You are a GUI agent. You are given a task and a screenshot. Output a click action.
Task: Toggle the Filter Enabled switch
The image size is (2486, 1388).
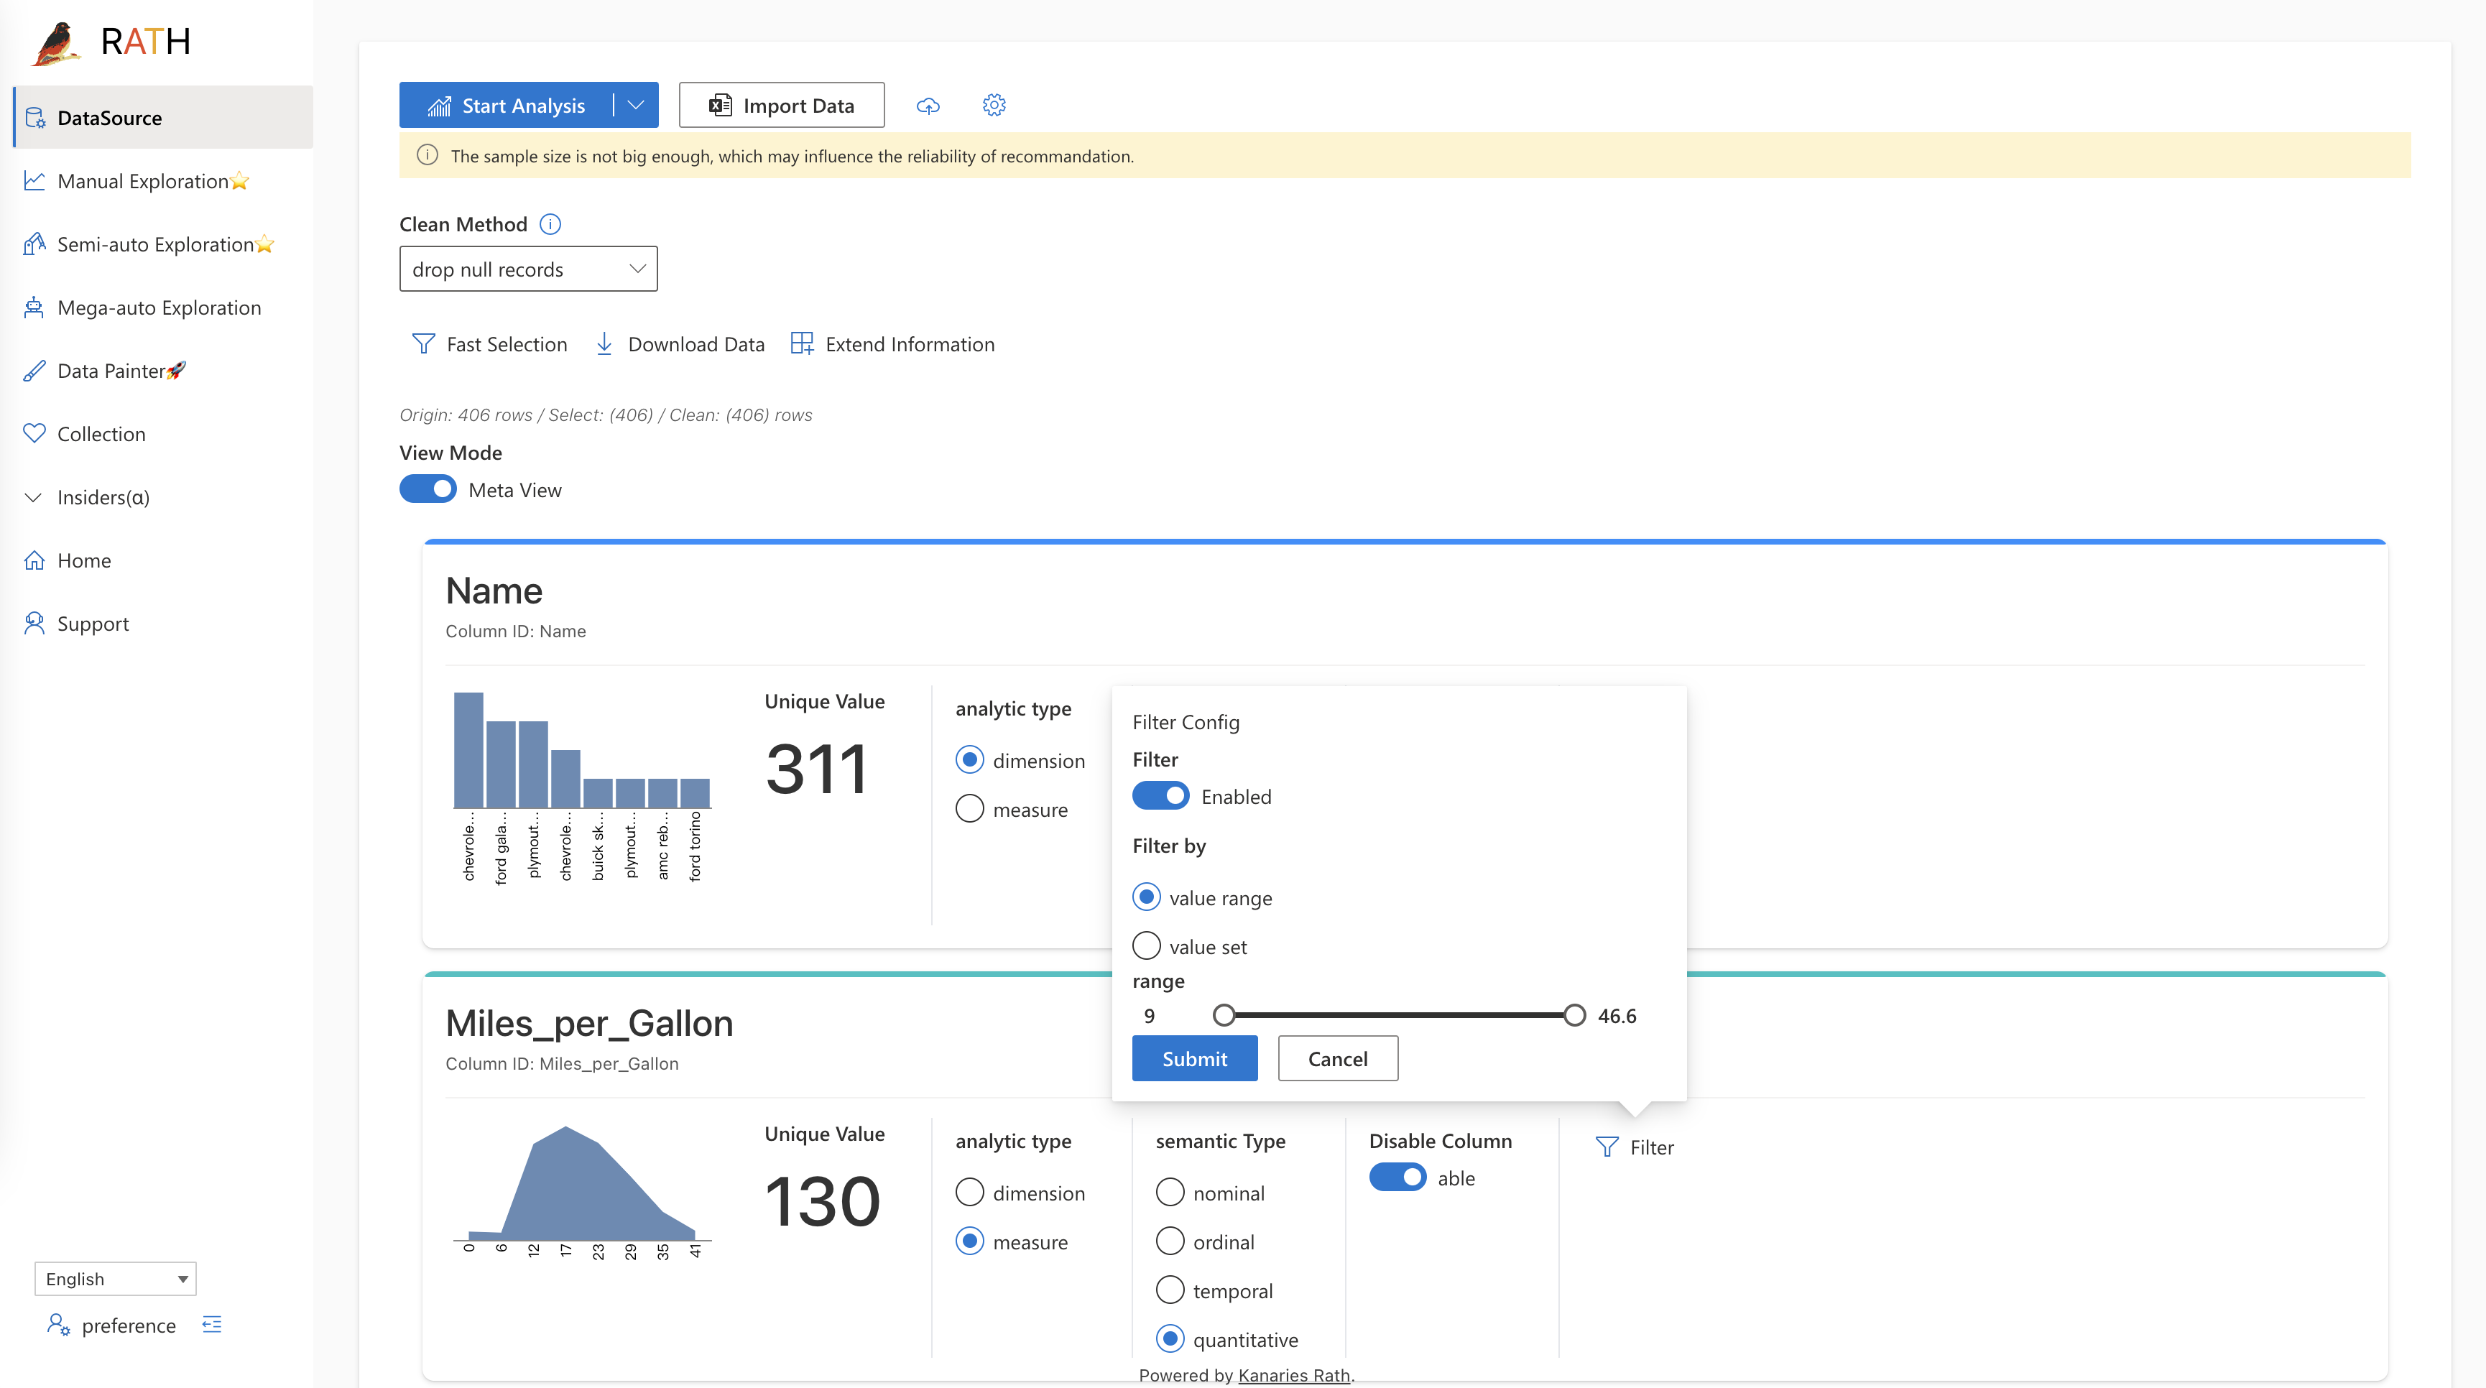point(1161,796)
